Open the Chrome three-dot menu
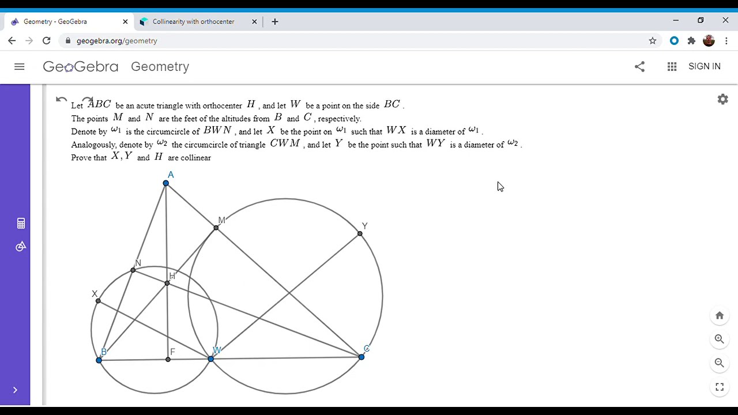Screen dimensions: 738x415 click(x=726, y=41)
